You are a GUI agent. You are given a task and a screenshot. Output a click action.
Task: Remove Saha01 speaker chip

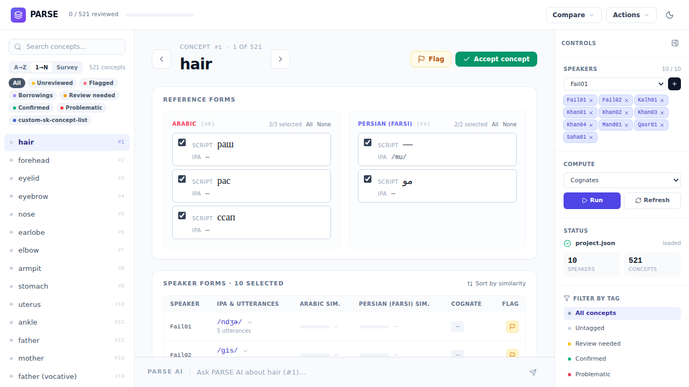point(591,138)
